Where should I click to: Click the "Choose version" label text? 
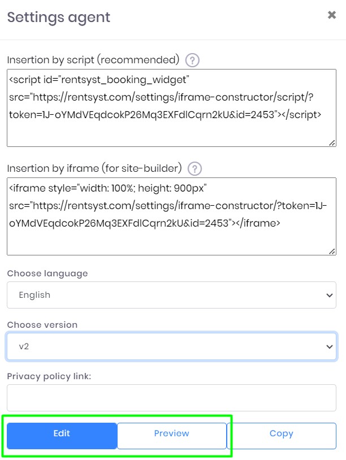42,325
